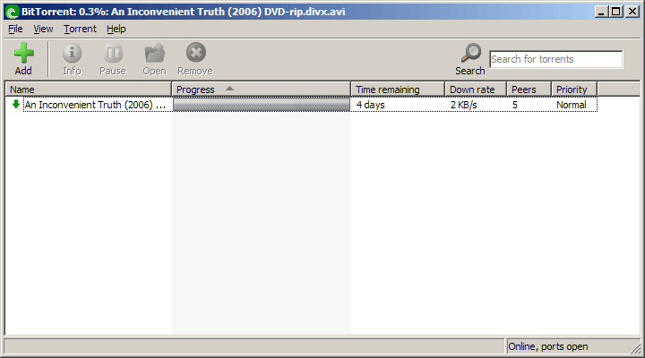
Task: Pause the torrent via toolbar icon
Action: [113, 55]
